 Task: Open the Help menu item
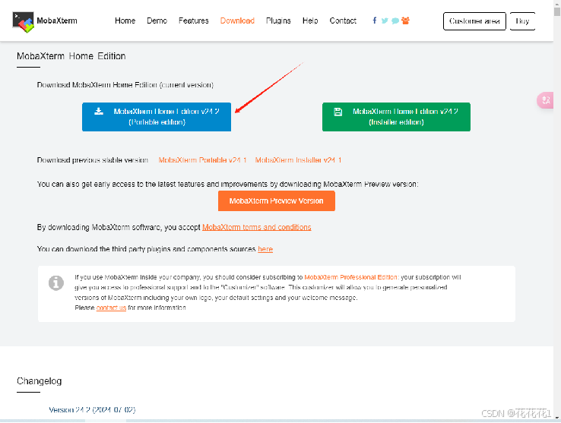coord(310,21)
